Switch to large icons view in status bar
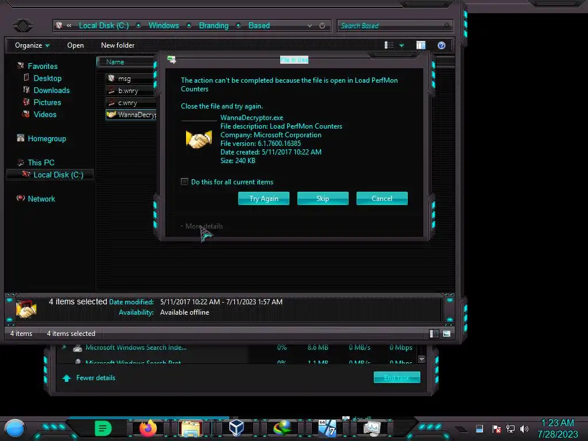Screen dimensions: 588x441 [x=447, y=334]
